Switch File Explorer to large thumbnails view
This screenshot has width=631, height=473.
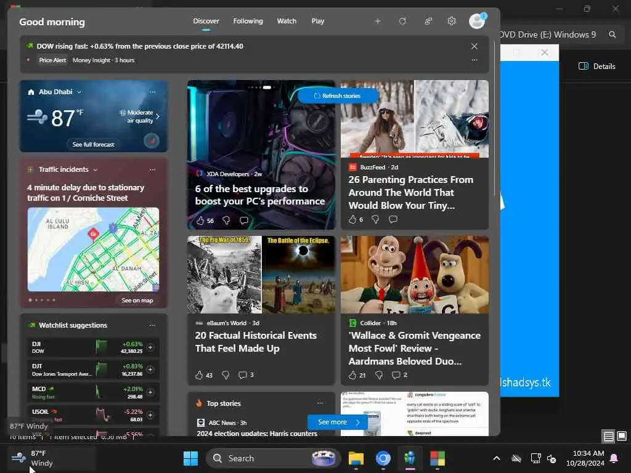[622, 436]
